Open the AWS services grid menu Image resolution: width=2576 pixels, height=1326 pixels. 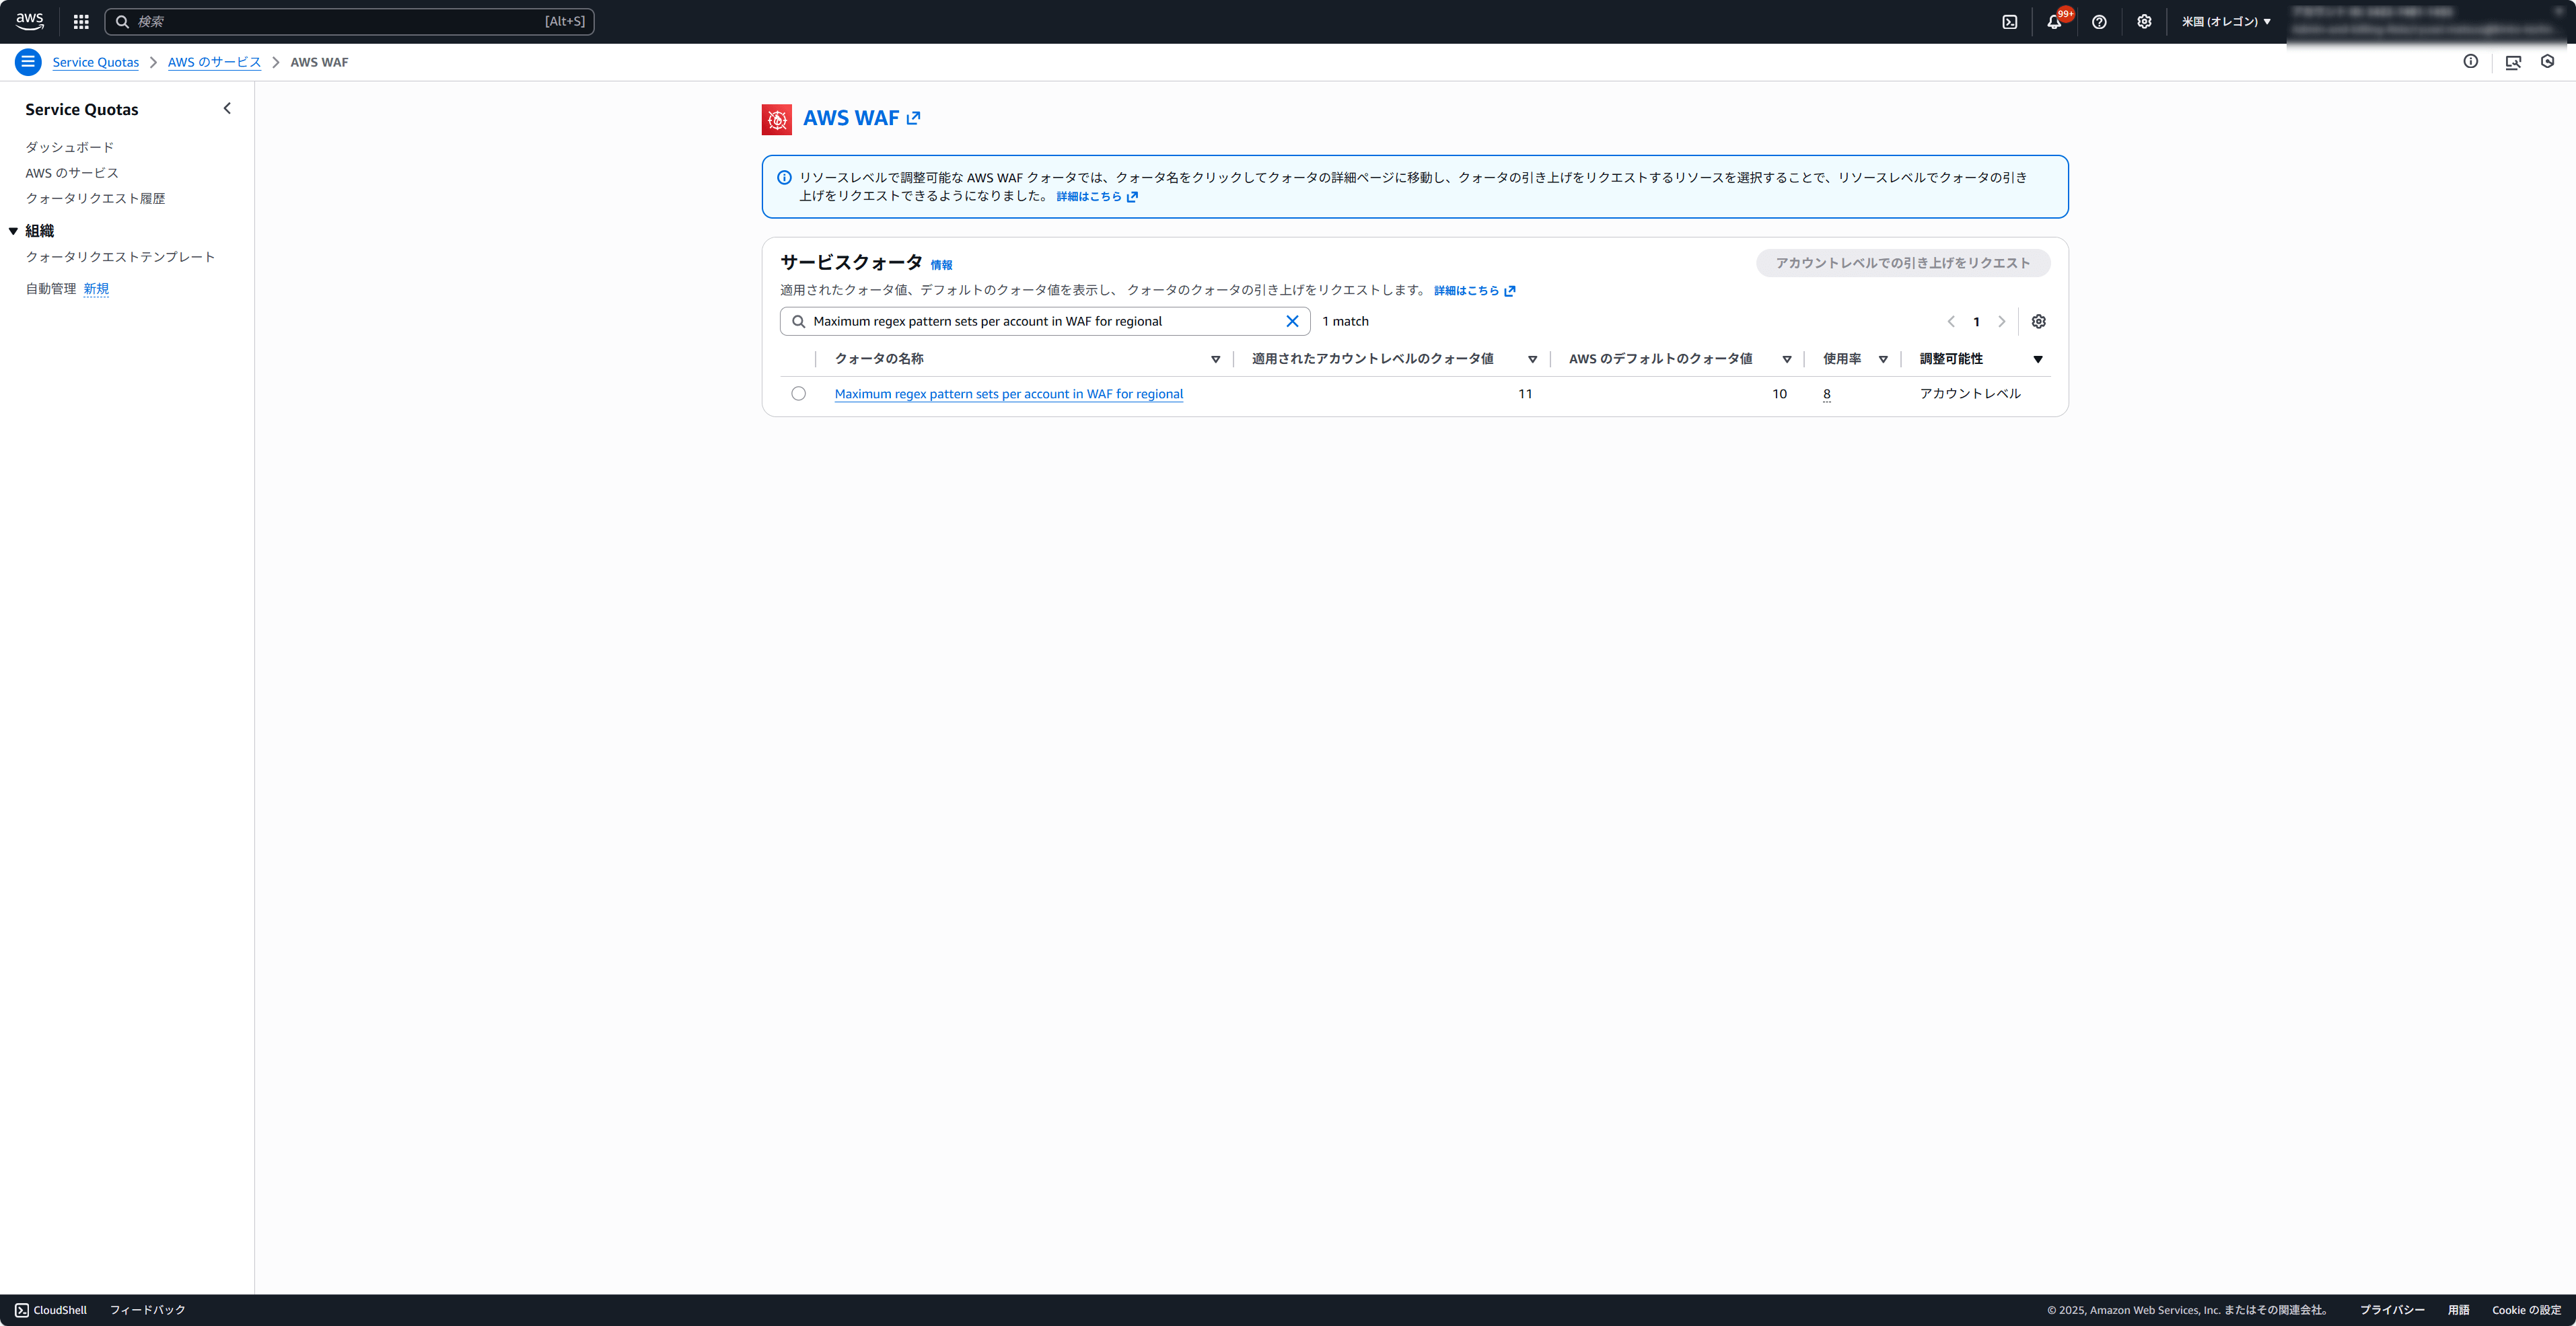81,21
